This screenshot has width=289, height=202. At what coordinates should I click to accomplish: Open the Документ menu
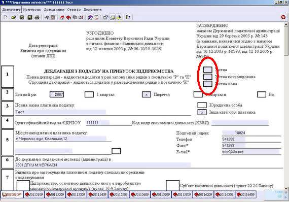[11, 10]
